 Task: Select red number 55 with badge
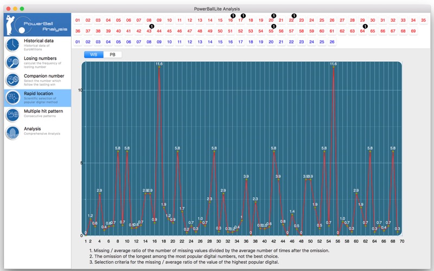271,31
